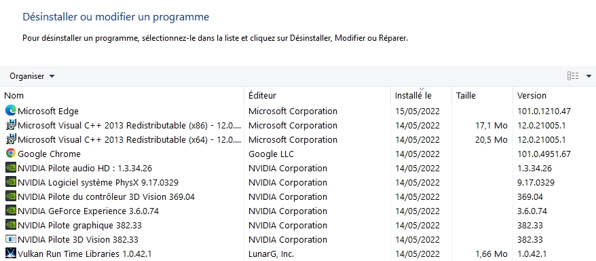Sort list by Installé le column
Screen dimensions: 596x261
tap(421, 95)
